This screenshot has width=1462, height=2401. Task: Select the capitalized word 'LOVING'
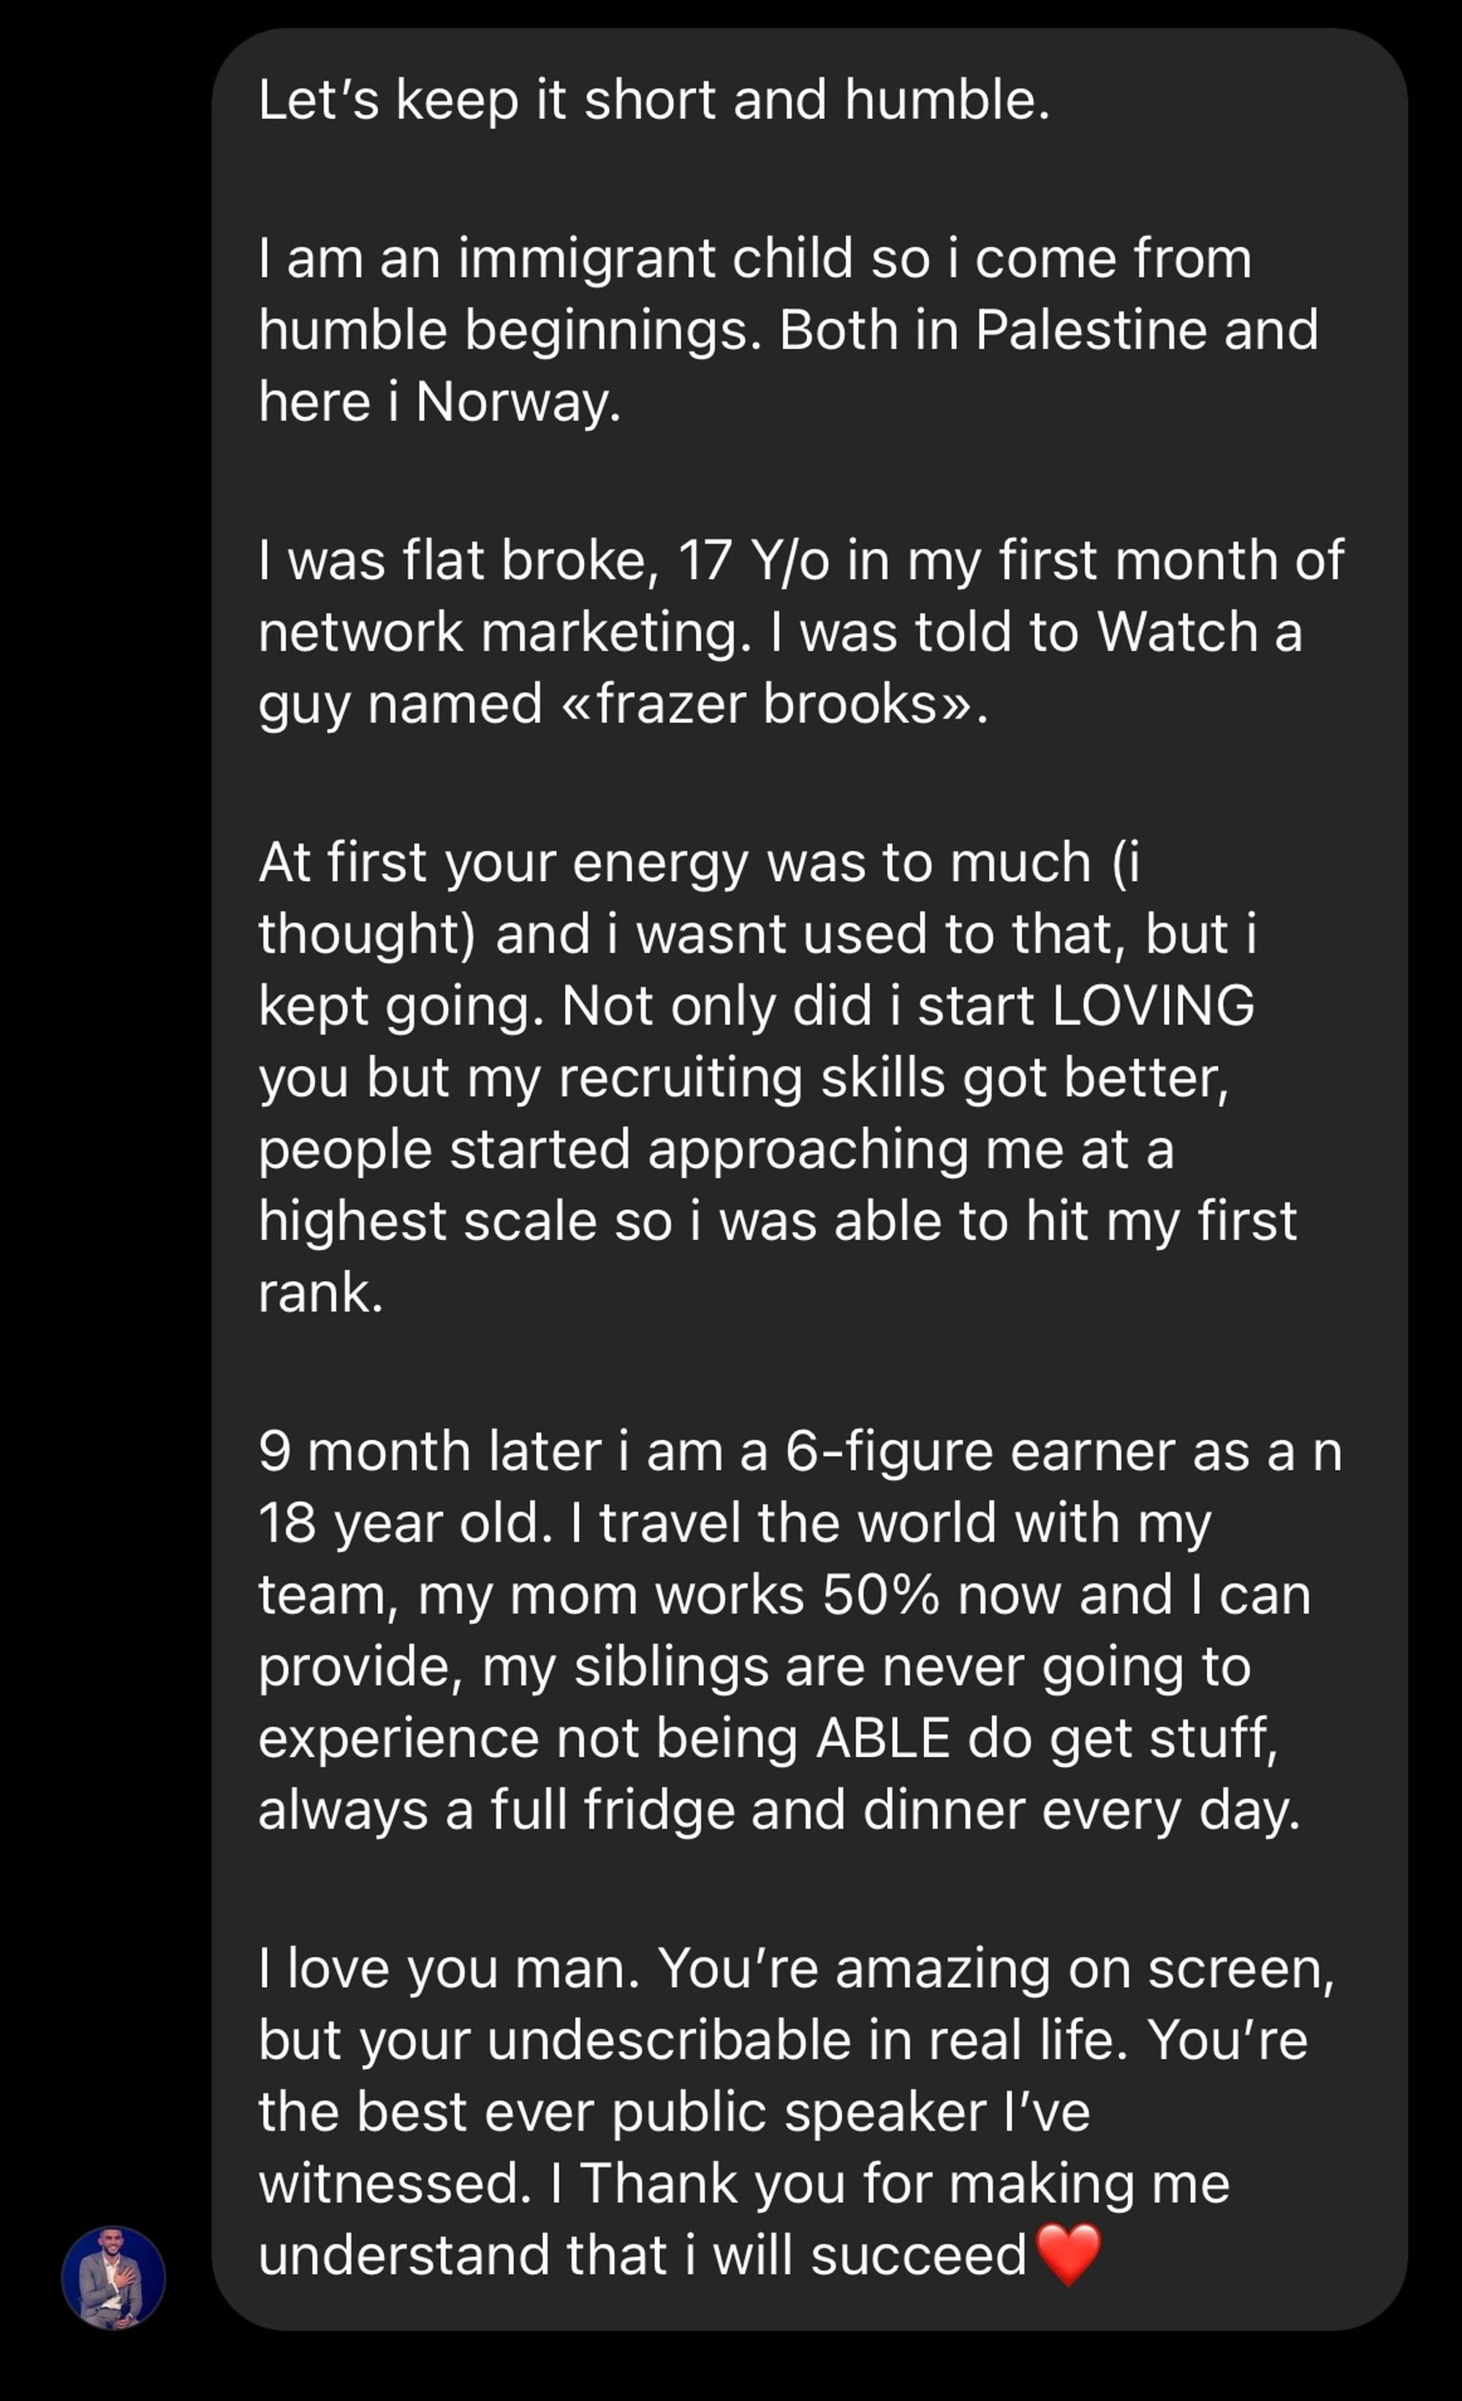(x=1154, y=1005)
